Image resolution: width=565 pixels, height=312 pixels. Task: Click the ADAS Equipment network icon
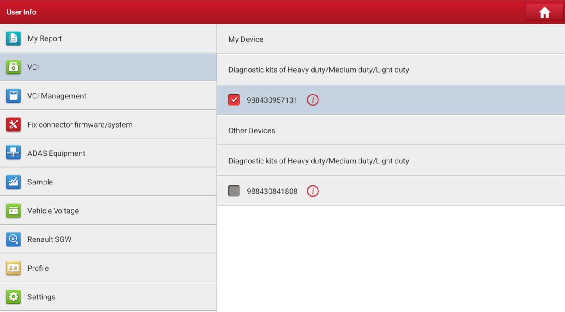(x=13, y=153)
